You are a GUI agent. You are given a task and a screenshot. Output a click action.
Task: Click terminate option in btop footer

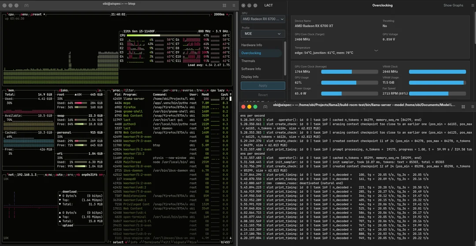151,242
